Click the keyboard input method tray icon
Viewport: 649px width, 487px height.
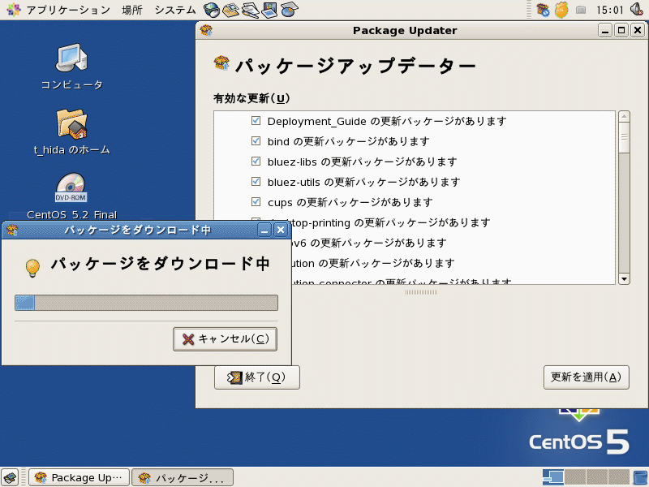581,10
